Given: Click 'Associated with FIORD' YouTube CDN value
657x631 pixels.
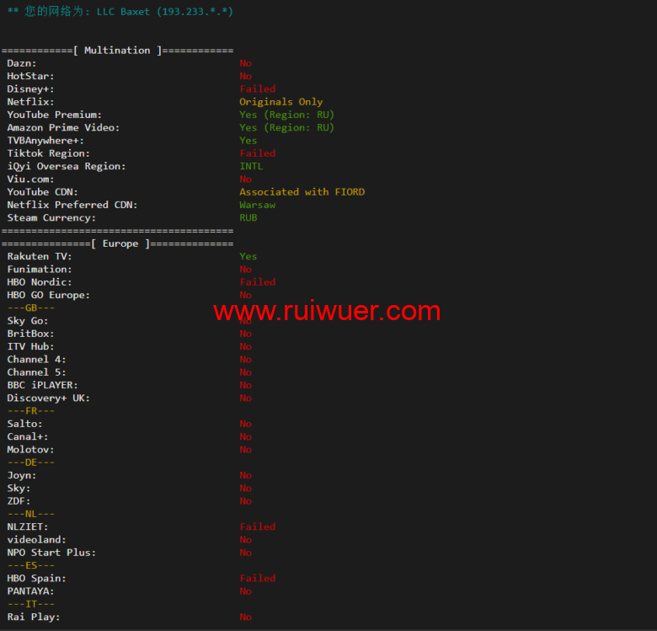Looking at the screenshot, I should 302,192.
